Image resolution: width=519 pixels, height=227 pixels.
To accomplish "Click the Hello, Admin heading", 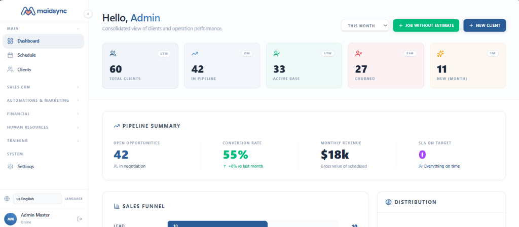I will 131,18.
